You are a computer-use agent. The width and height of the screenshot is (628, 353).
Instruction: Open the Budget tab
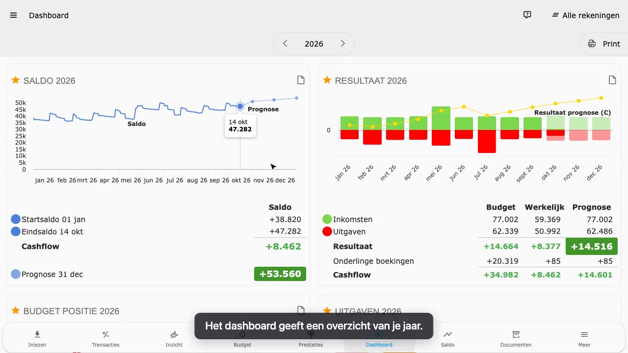(242, 339)
